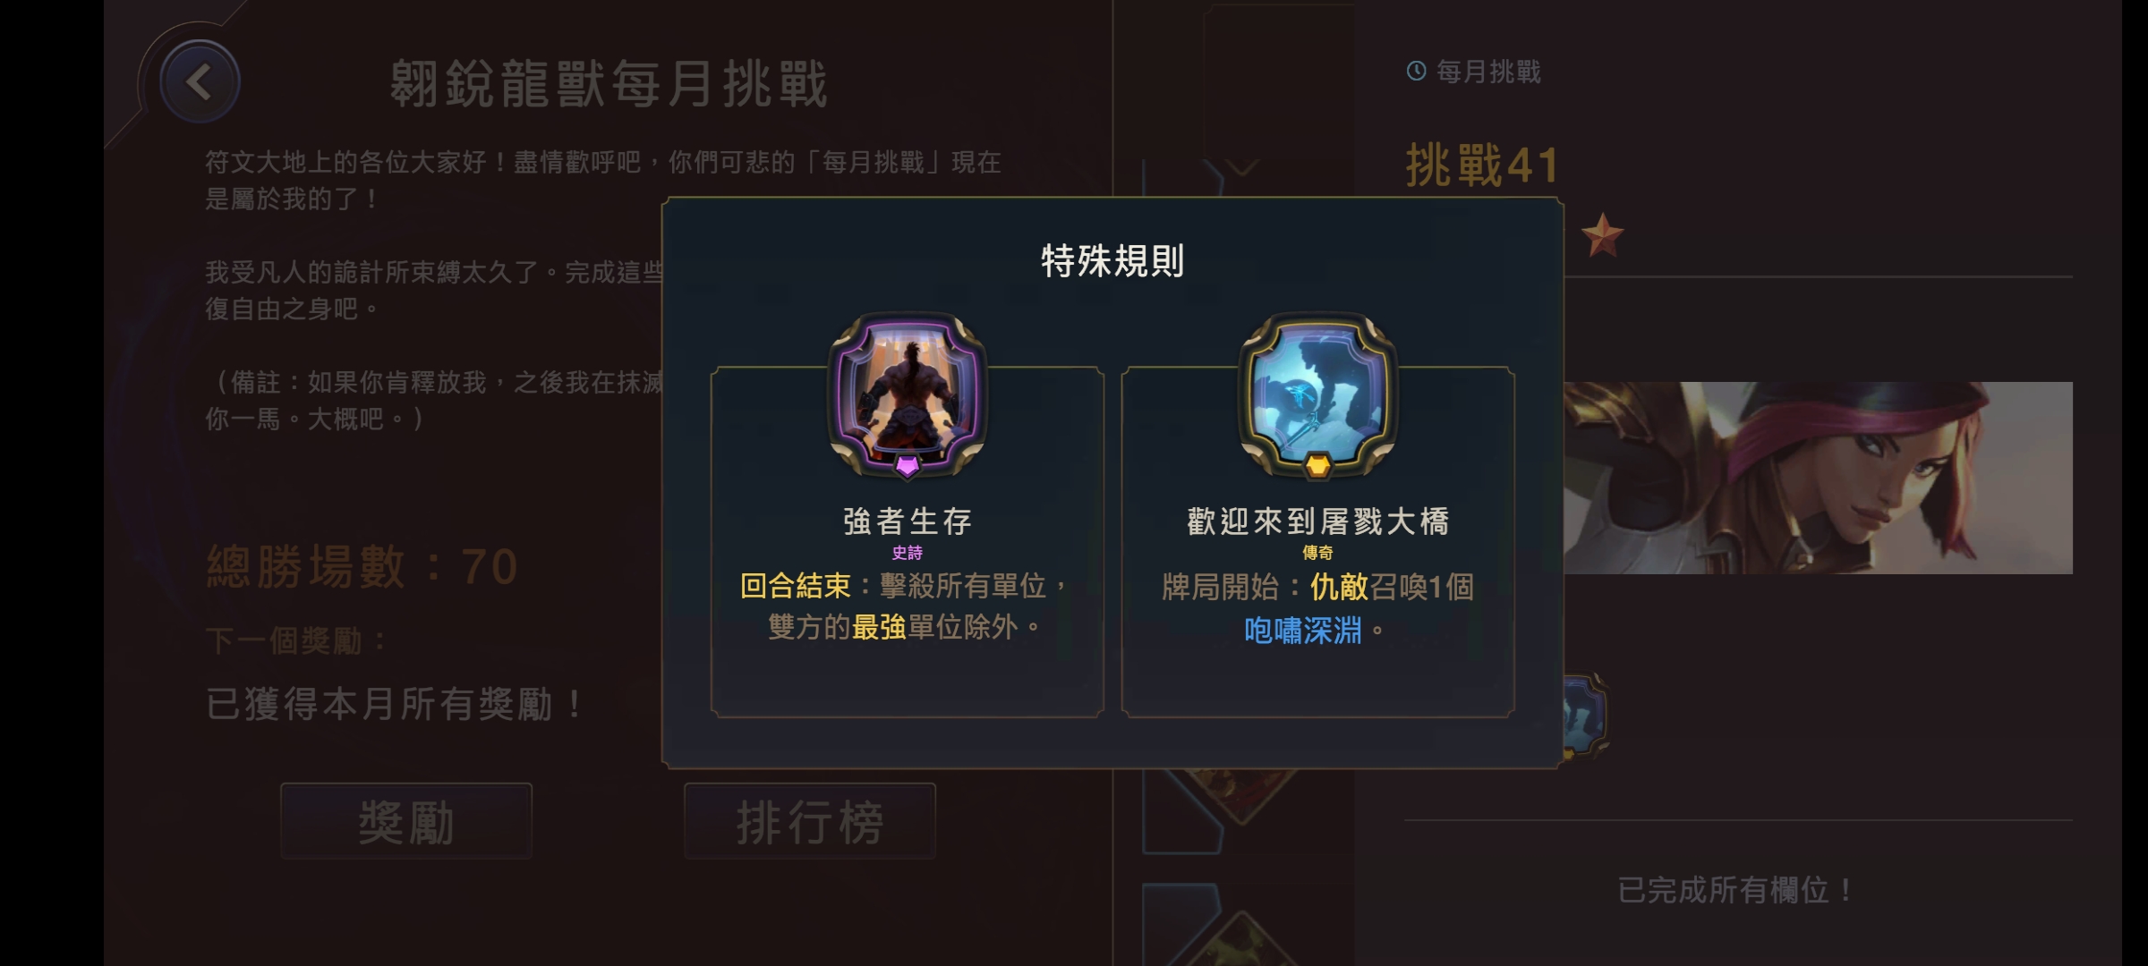Select the 強者生存 rule icon

(907, 393)
